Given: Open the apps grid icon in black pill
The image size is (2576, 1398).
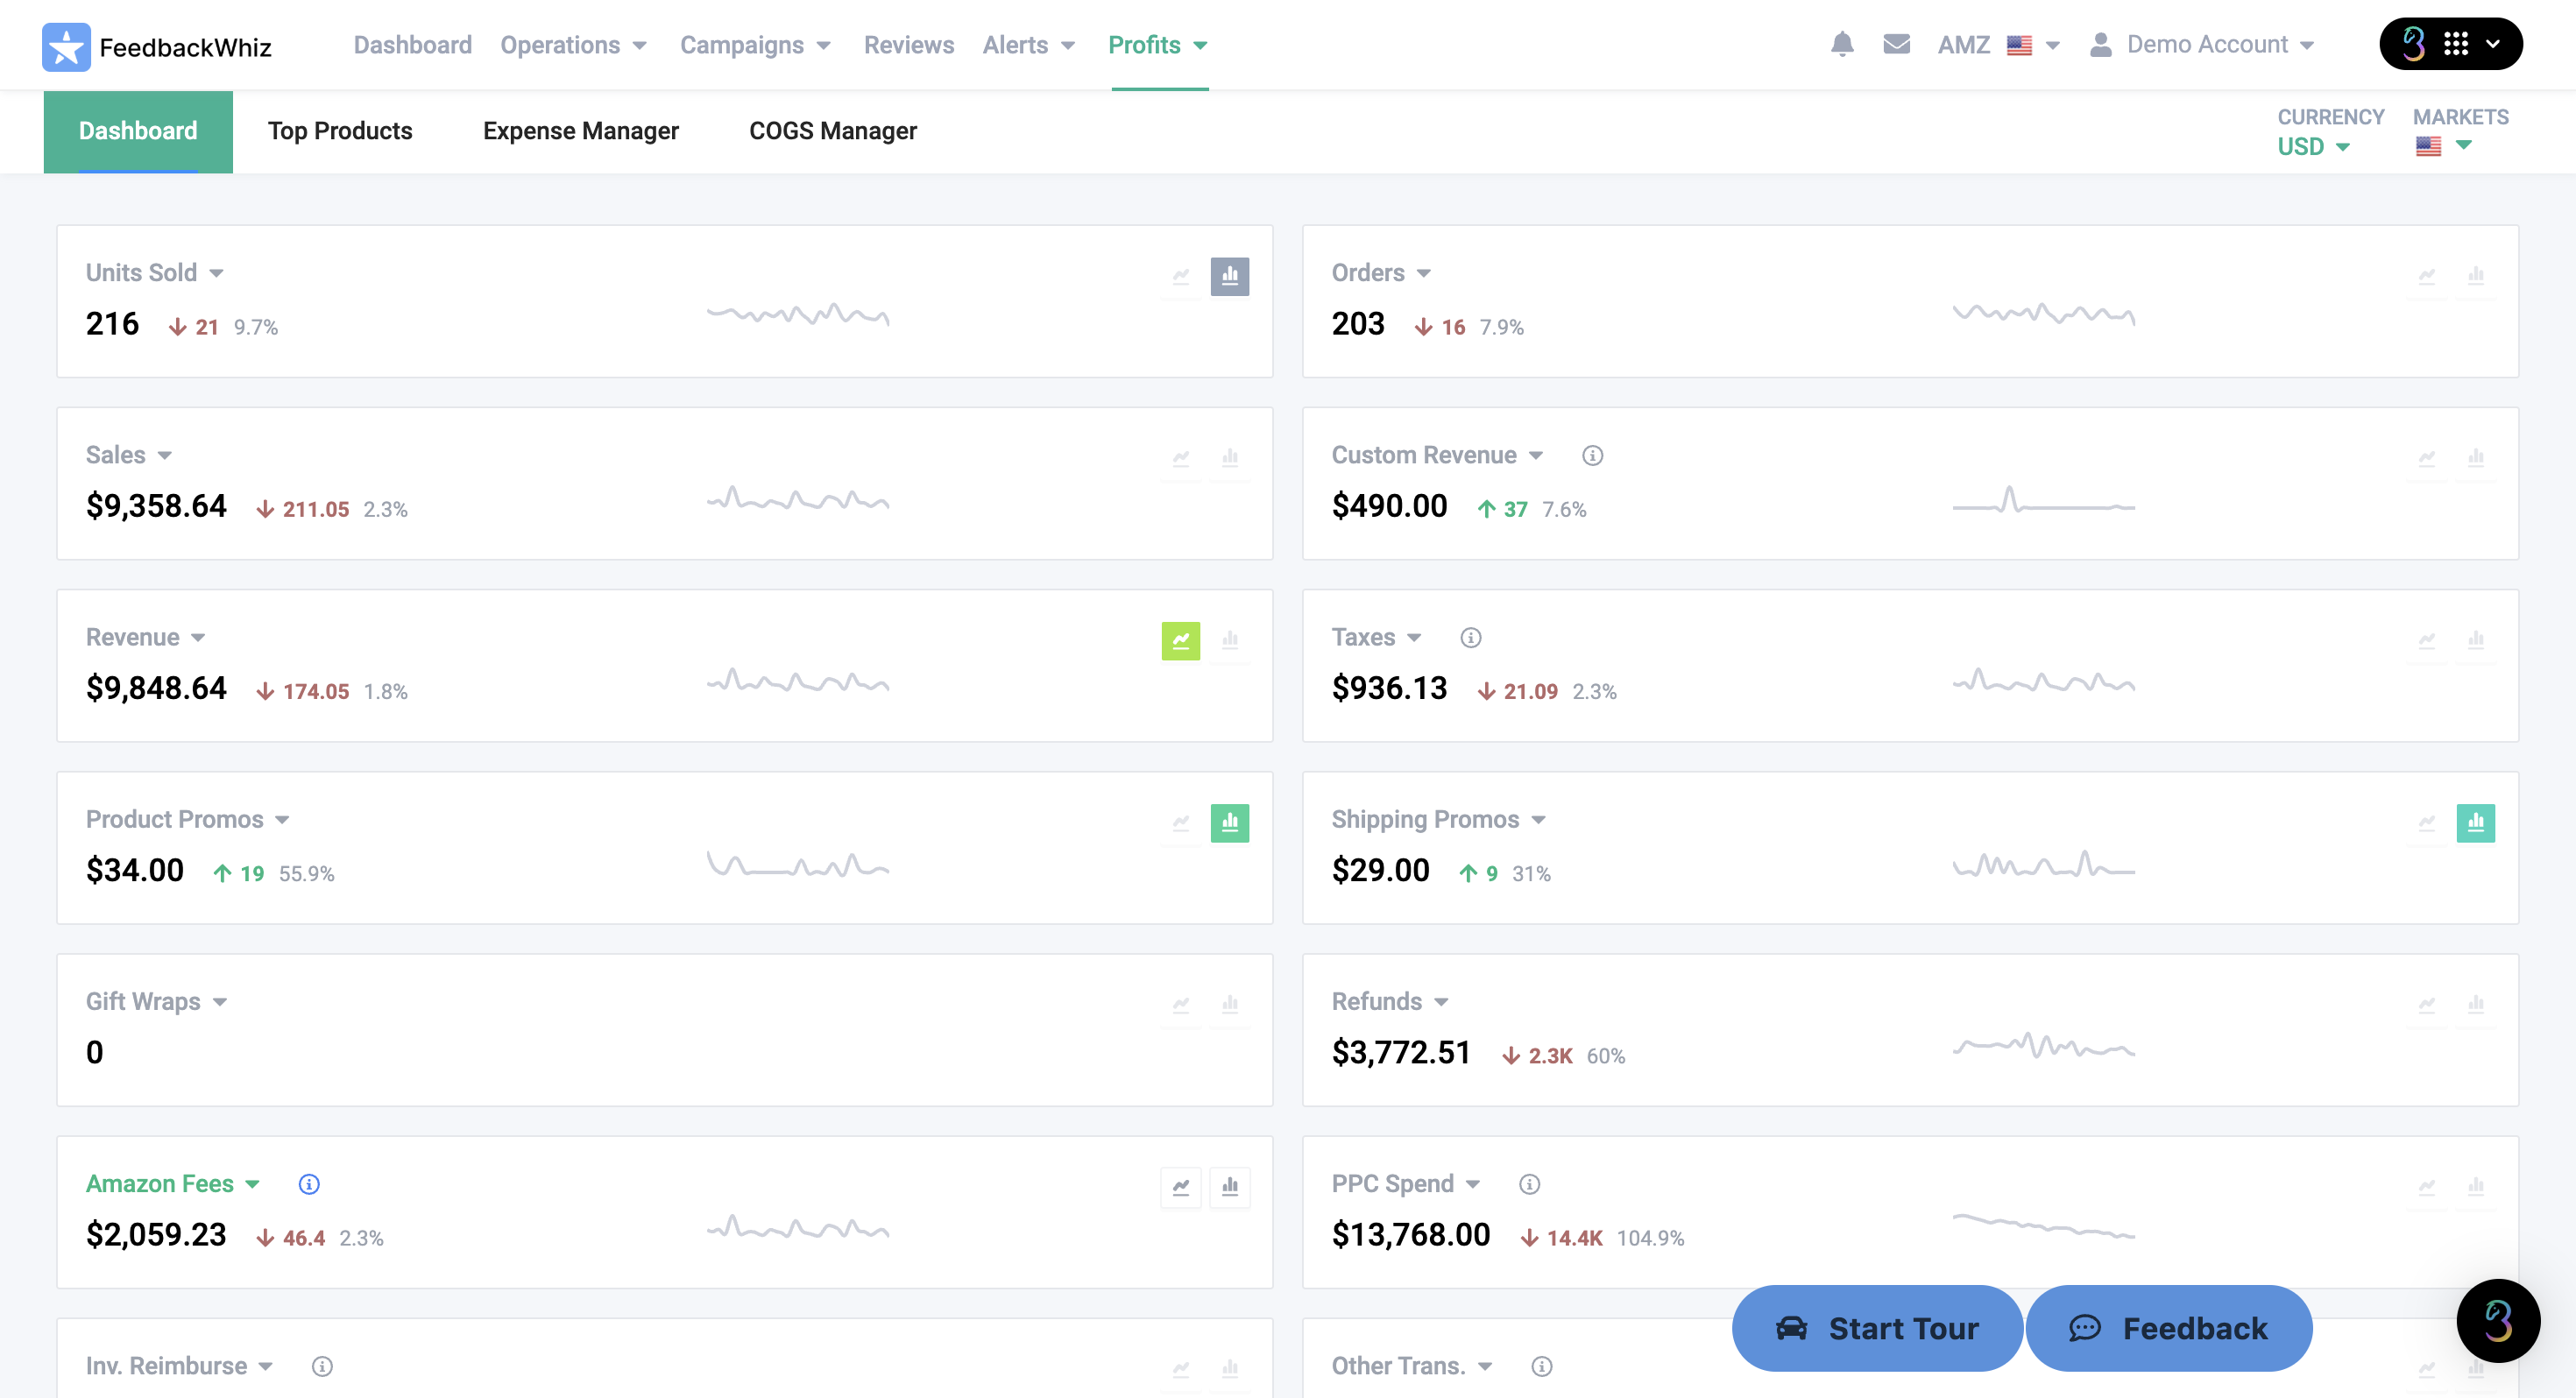Looking at the screenshot, I should tap(2455, 44).
